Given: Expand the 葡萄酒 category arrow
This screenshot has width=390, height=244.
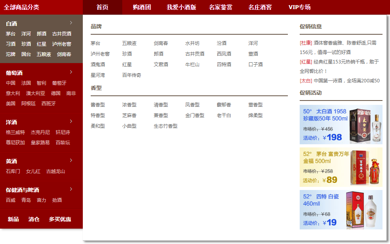Looking at the screenshot, I should coord(71,72).
